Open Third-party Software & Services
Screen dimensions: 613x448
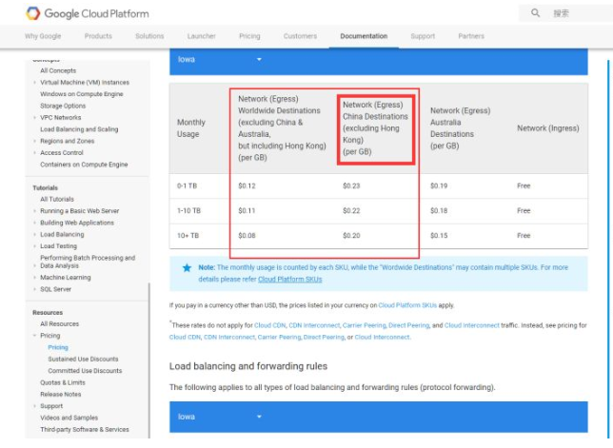(85, 429)
